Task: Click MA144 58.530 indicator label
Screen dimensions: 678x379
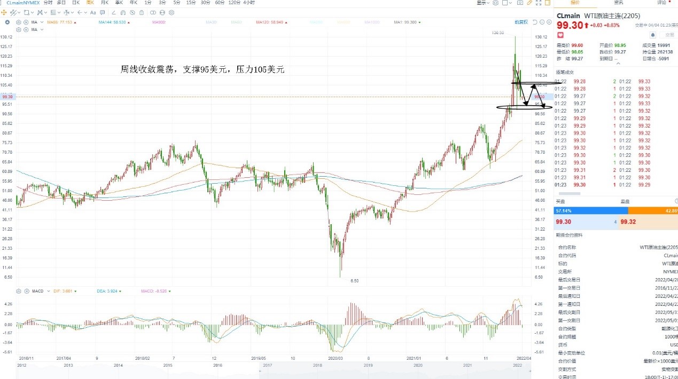Action: [112, 22]
